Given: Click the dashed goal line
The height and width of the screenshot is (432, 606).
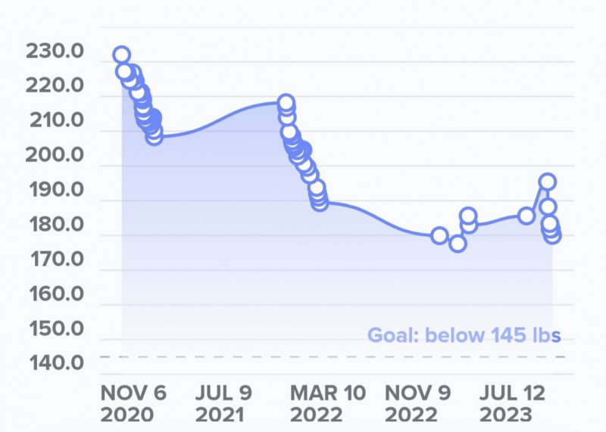Looking at the screenshot, I should pyautogui.click(x=303, y=356).
